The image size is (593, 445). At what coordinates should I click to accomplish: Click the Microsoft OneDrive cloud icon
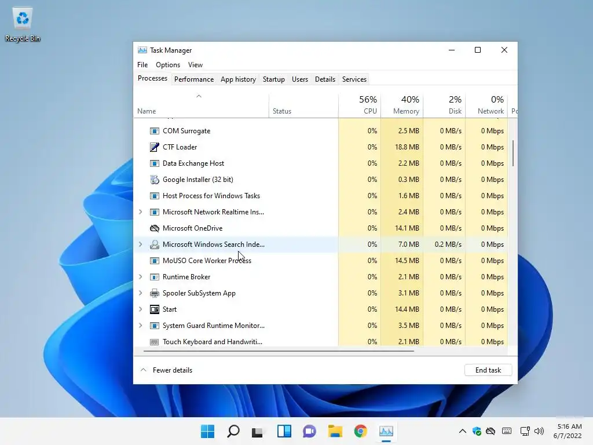click(154, 228)
